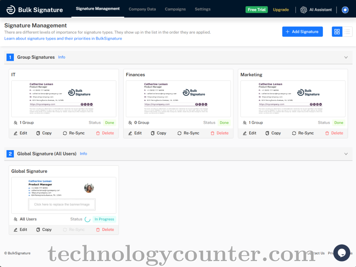Open the IT signature preview thumbnail
The width and height of the screenshot is (356, 267).
coord(64,99)
